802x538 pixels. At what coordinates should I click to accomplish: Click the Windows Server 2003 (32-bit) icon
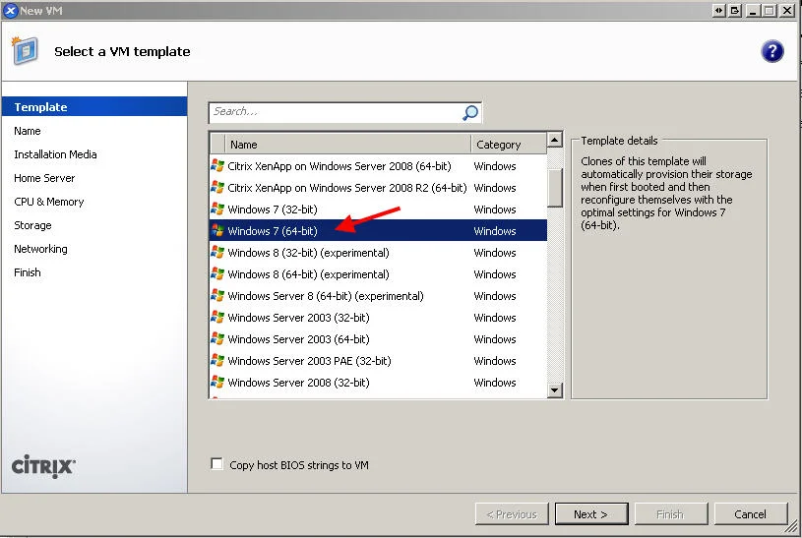[x=217, y=318]
